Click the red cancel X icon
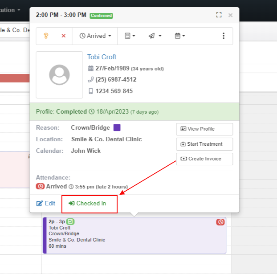This screenshot has height=274, width=277. click(x=63, y=36)
